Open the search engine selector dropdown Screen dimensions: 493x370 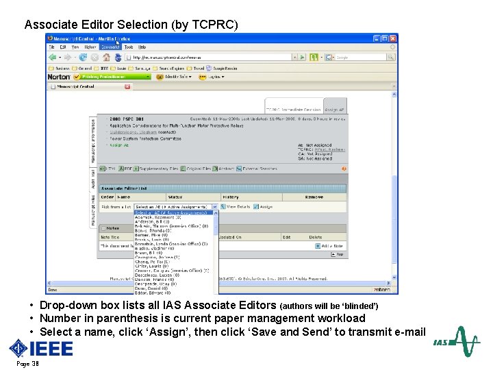point(329,58)
